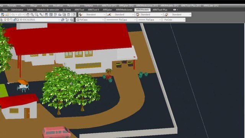The height and width of the screenshot is (138, 245).
Task: Select the pink van in the drawing
Action: click(x=56, y=132)
